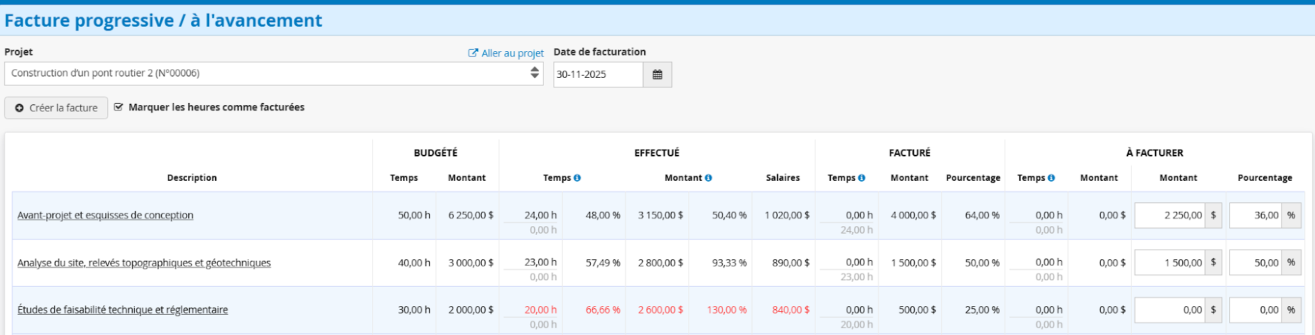Click the 2 800,00 $ effectué amount
This screenshot has width=1315, height=335.
pyautogui.click(x=660, y=263)
